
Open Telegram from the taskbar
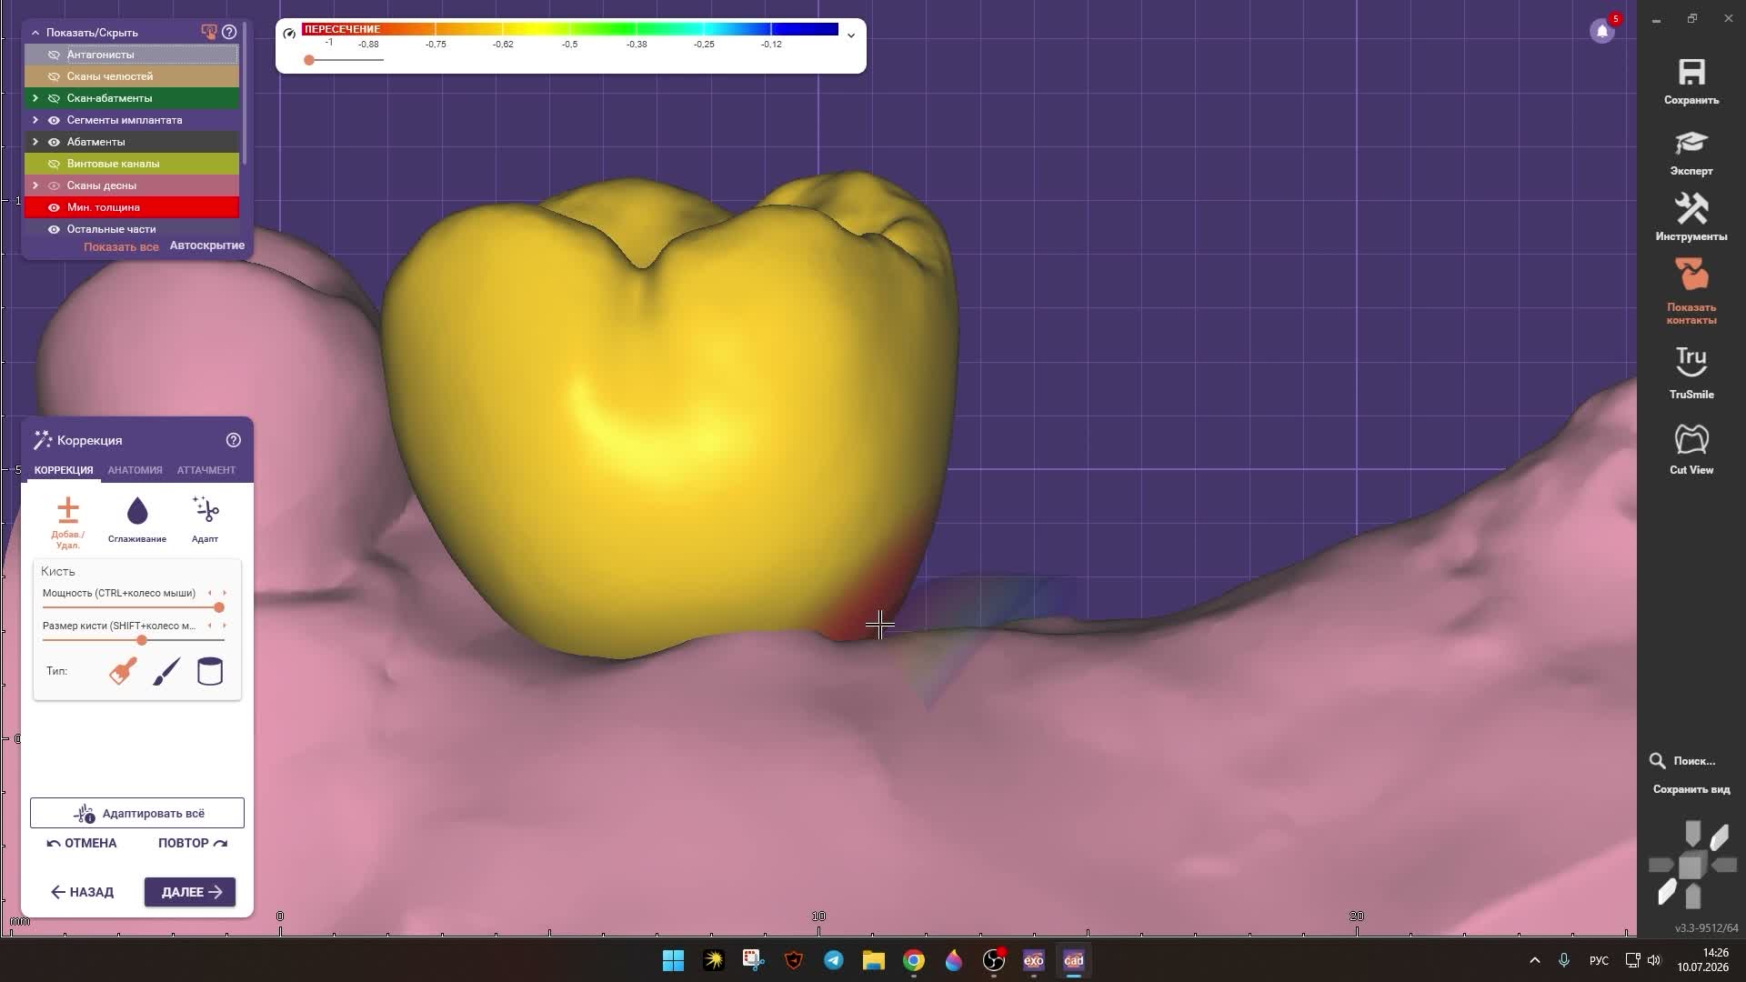(x=834, y=960)
